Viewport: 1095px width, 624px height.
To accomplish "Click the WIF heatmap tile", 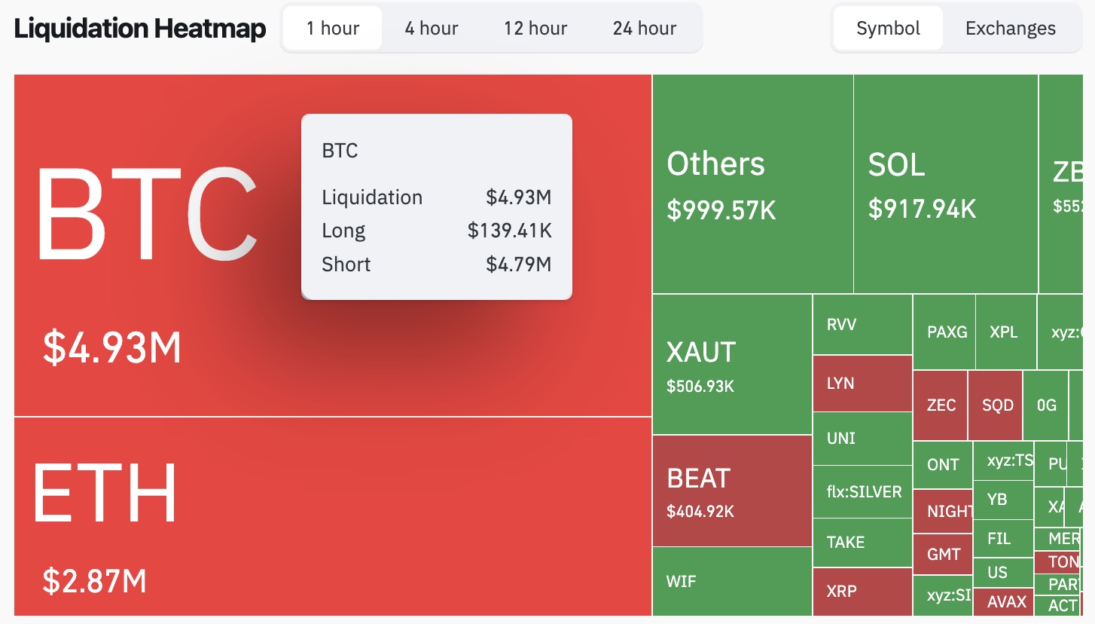I will point(732,582).
